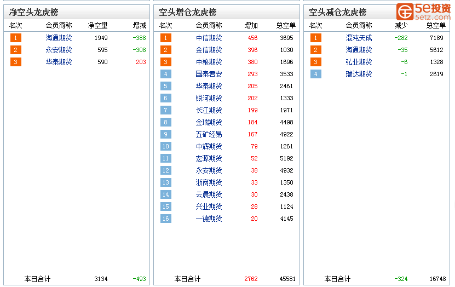The height and width of the screenshot is (287, 455).
Task: Click blue rank 4 badge beside 国泰君安
Action: pyautogui.click(x=166, y=74)
